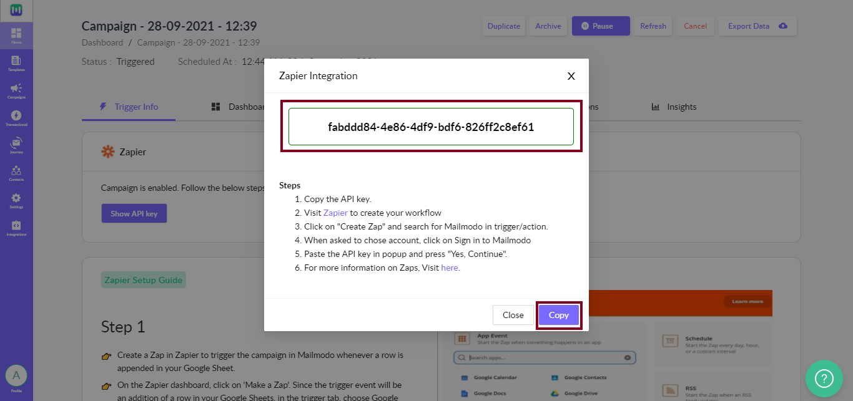The height and width of the screenshot is (401, 853).
Task: Click the Mailmodo logo in the sidebar
Action: click(16, 10)
